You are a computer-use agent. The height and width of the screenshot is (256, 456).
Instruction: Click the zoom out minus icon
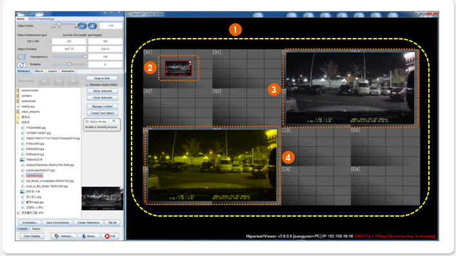[x=82, y=26]
